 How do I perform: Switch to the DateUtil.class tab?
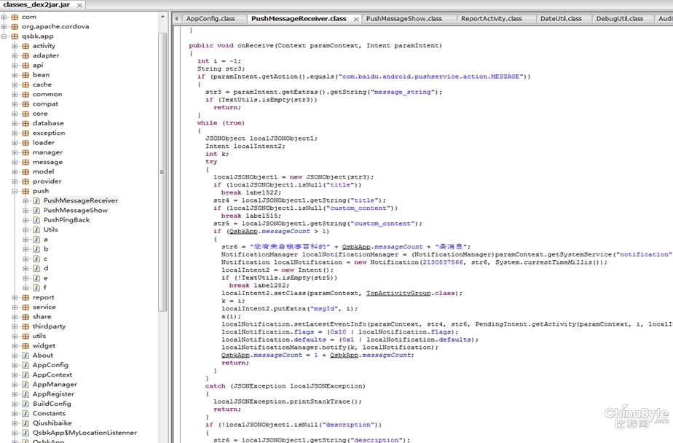click(561, 18)
